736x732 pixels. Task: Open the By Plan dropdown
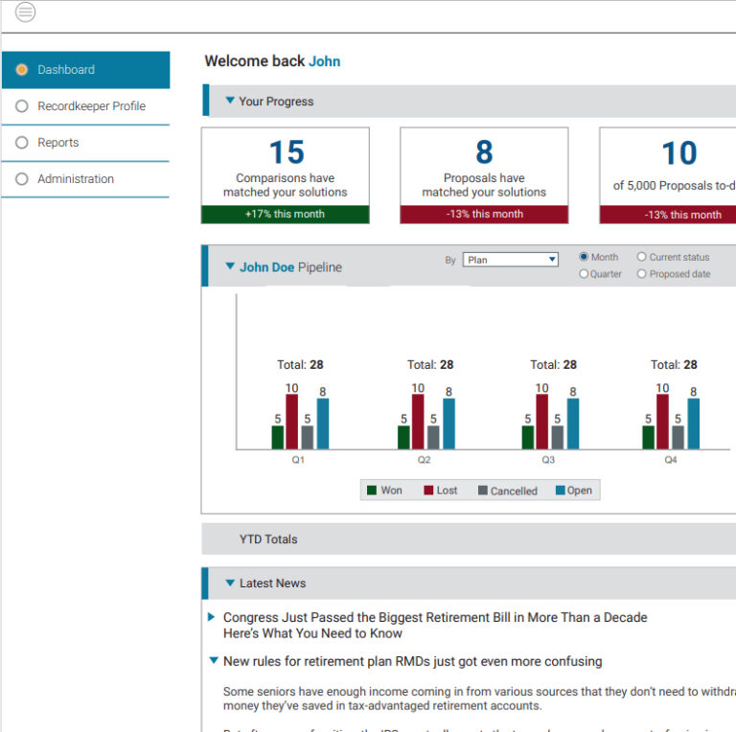(510, 260)
